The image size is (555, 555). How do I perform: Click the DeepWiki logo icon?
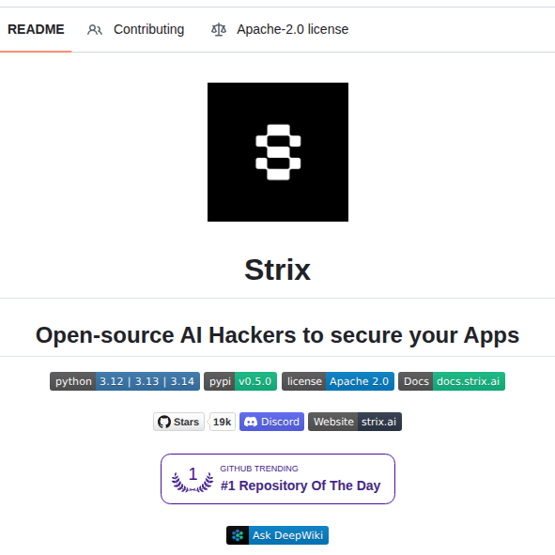coord(238,535)
